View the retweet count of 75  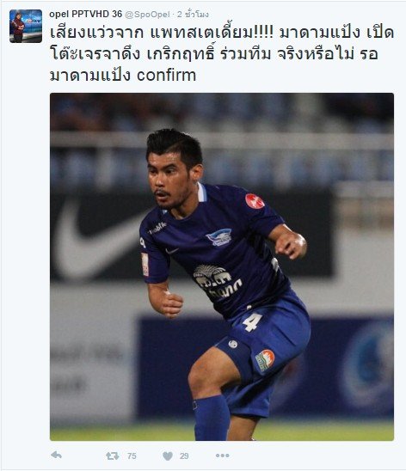(132, 456)
